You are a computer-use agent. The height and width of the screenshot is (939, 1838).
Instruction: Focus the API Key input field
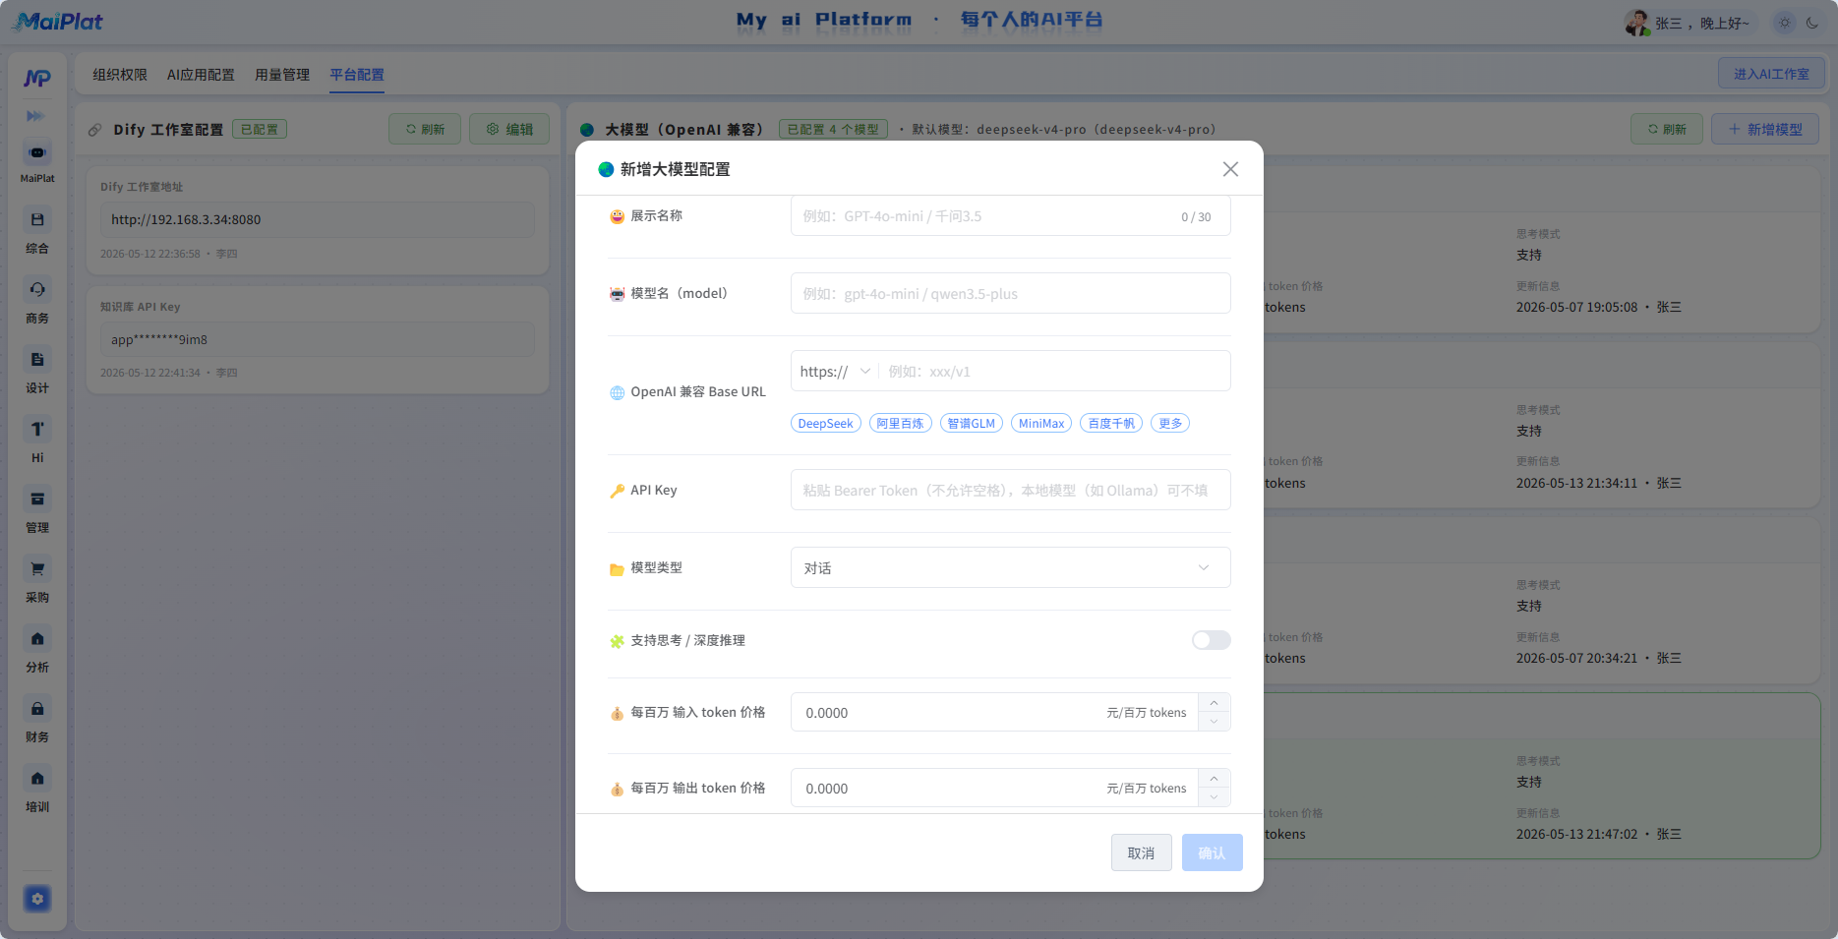pyautogui.click(x=1010, y=490)
